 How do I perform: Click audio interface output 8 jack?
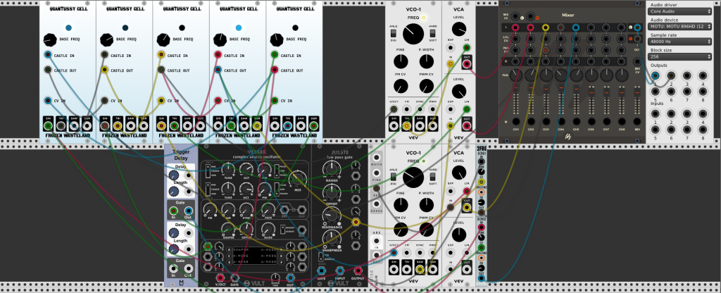tap(703, 91)
